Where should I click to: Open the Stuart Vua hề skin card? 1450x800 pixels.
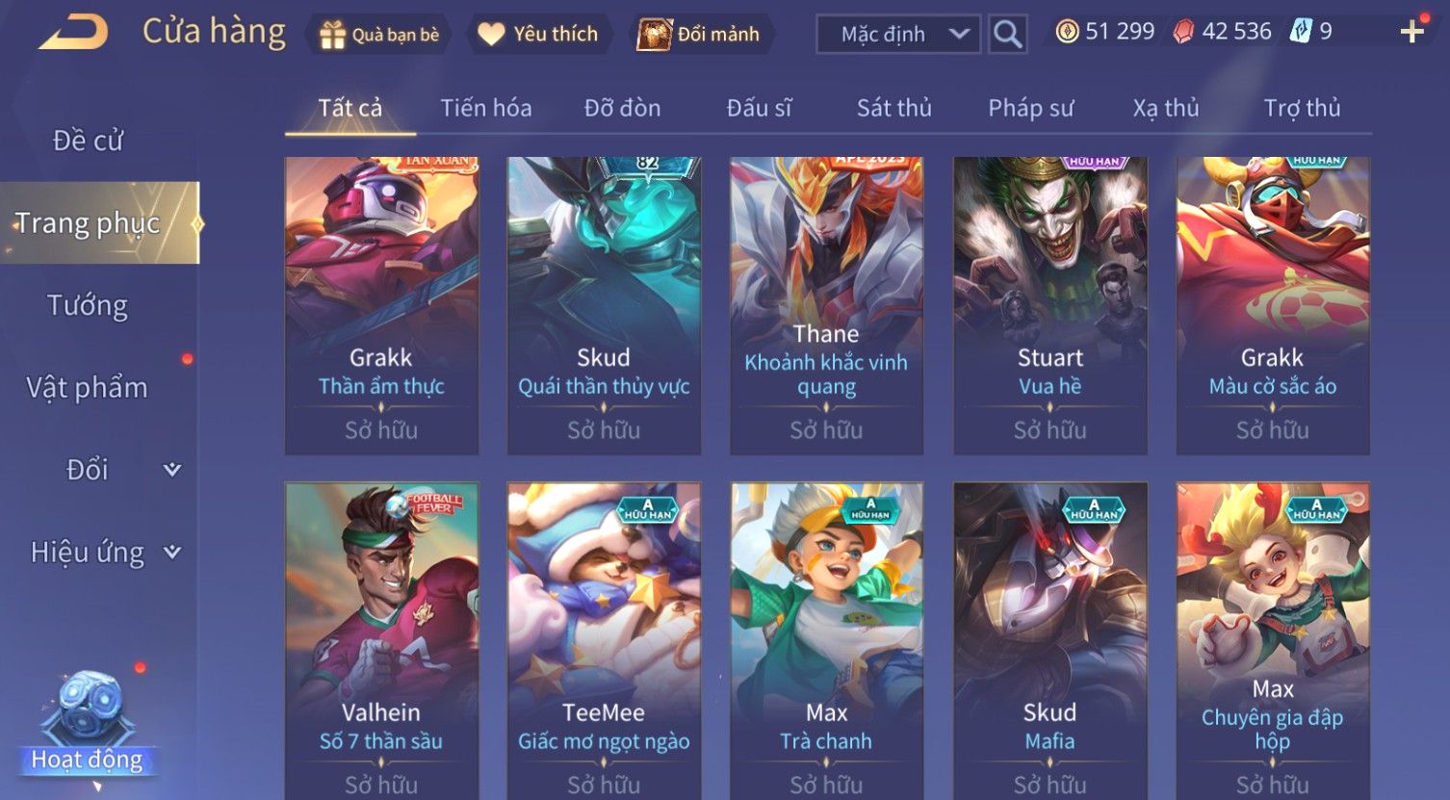(1050, 305)
